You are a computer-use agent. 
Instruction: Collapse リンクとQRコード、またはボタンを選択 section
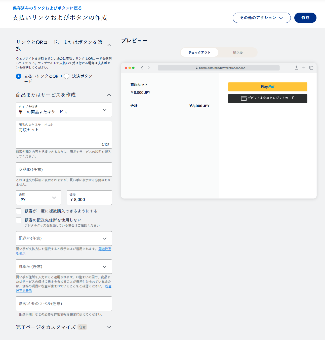(109, 45)
